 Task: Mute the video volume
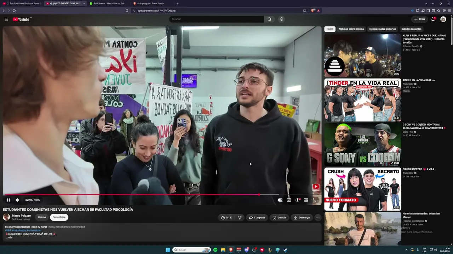point(17,200)
